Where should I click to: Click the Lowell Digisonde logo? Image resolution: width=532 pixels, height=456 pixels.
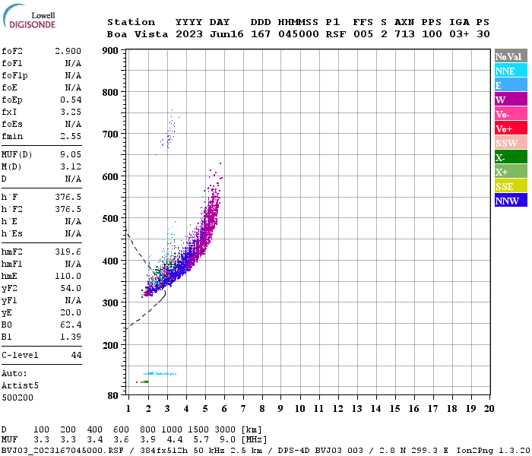(x=29, y=16)
